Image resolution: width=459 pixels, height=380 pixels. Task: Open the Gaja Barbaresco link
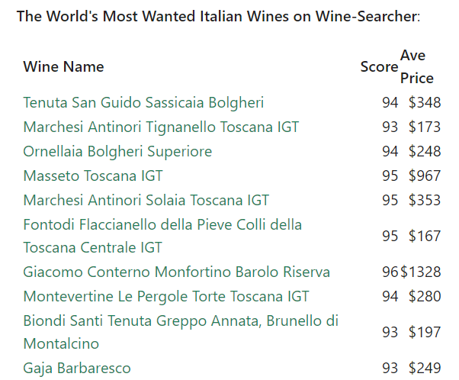77,369
